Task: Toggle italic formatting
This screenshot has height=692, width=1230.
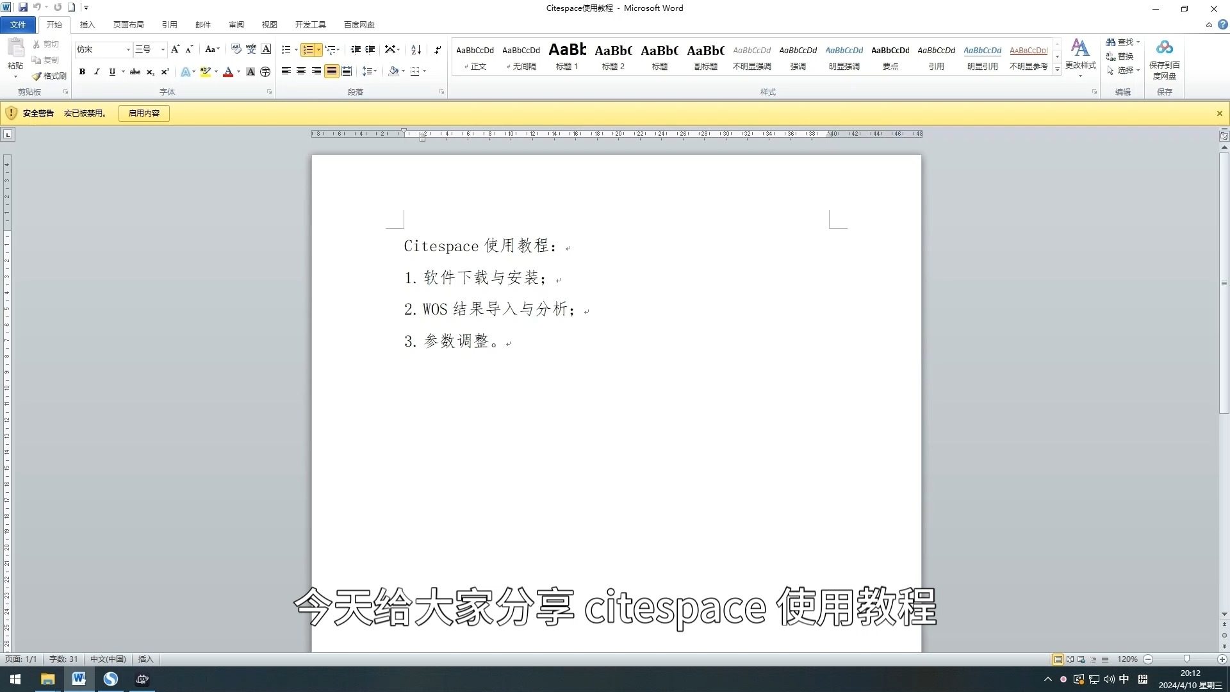Action: (x=97, y=72)
